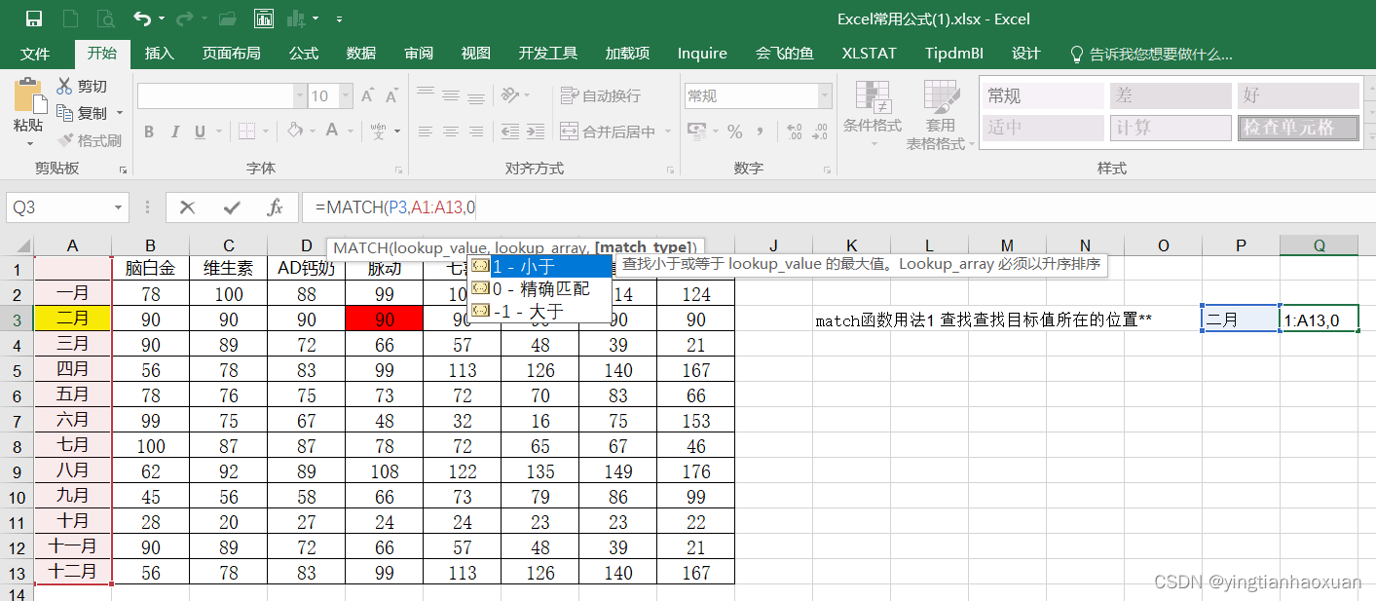The height and width of the screenshot is (601, 1376).
Task: Select '-1 - 大于' in the match_type list
Action: (x=540, y=311)
